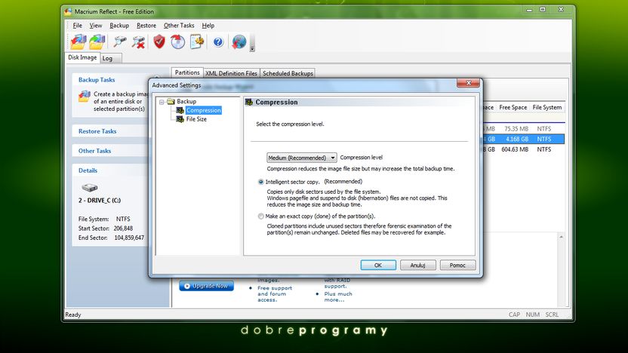Viewport: 628px width, 353px height.
Task: Click the red shield verify icon
Action: [159, 41]
